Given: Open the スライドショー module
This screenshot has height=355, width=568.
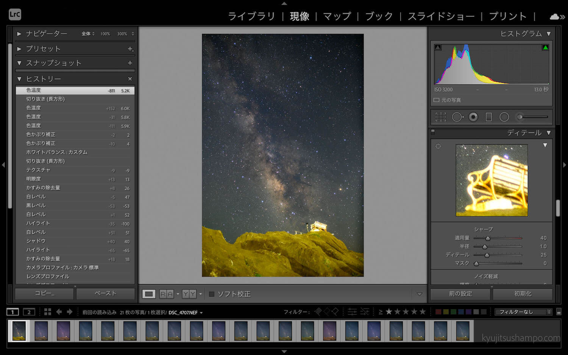Looking at the screenshot, I should pyautogui.click(x=441, y=16).
